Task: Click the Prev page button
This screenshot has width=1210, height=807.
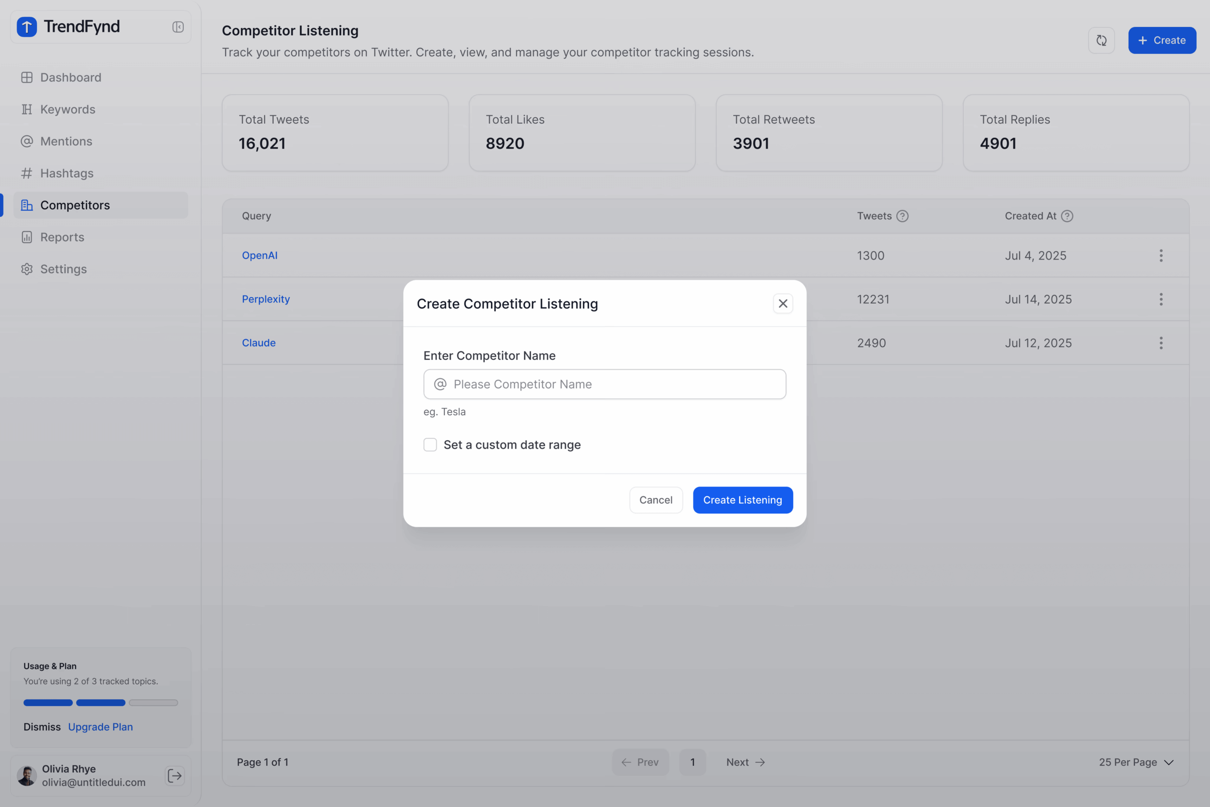Action: (640, 762)
